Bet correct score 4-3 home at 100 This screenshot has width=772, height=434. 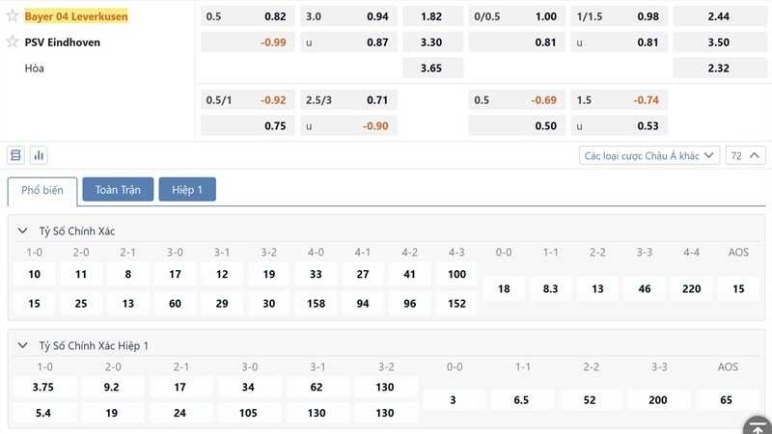pyautogui.click(x=456, y=274)
